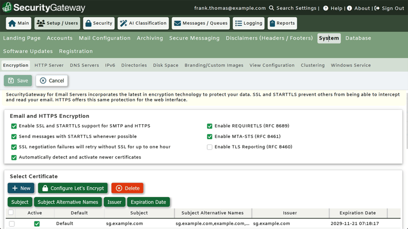This screenshot has width=408, height=229.
Task: Open Messages / Queues section
Action: pos(201,23)
